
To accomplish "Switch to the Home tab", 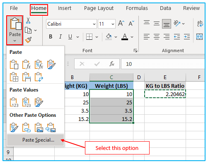I will (x=39, y=8).
